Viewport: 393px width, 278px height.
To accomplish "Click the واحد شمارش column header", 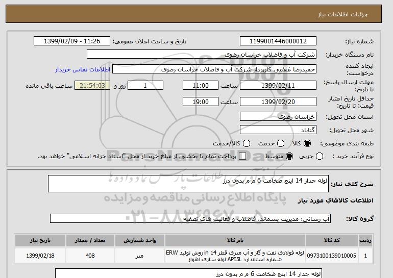I will coord(140,240).
